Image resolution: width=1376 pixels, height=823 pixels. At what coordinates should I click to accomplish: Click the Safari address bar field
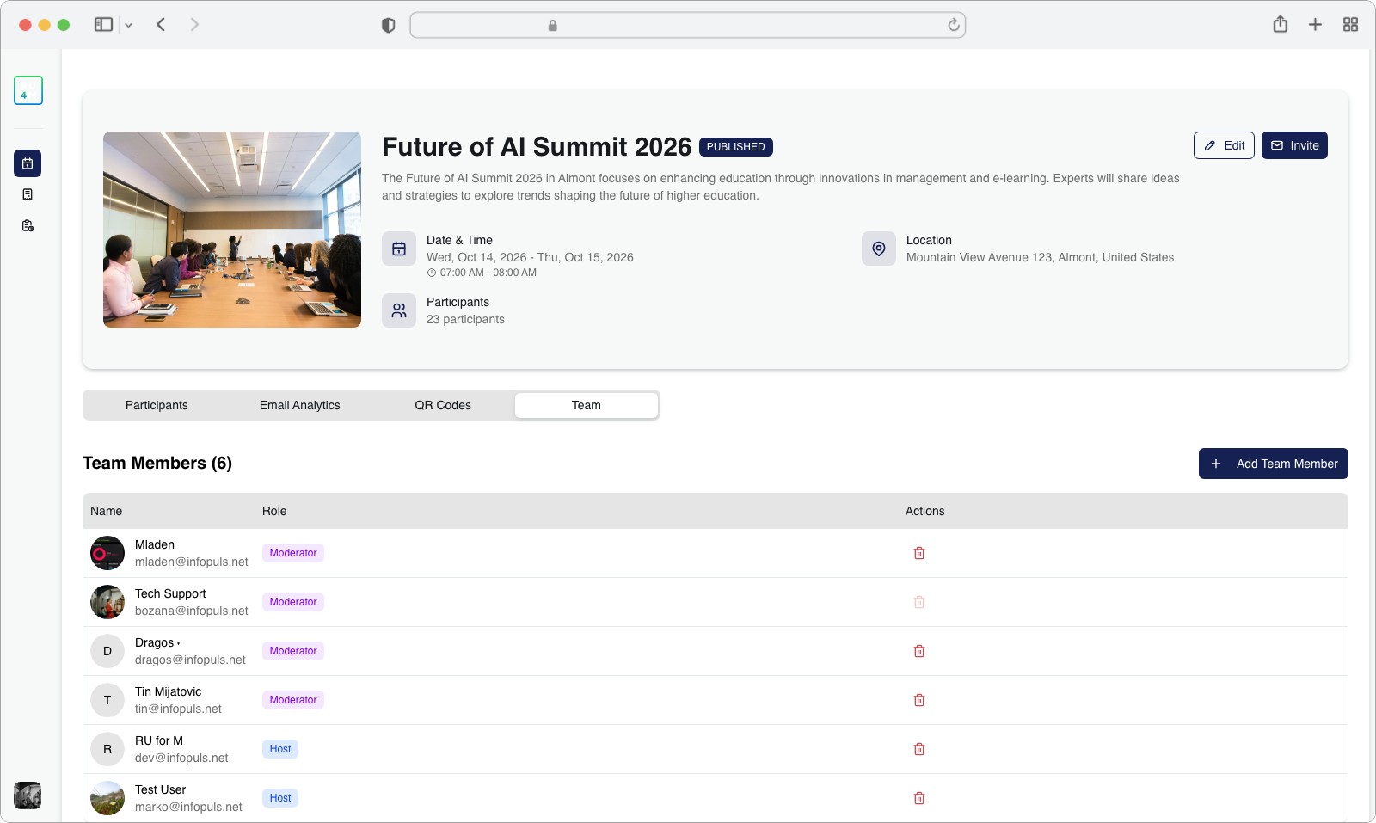[688, 25]
